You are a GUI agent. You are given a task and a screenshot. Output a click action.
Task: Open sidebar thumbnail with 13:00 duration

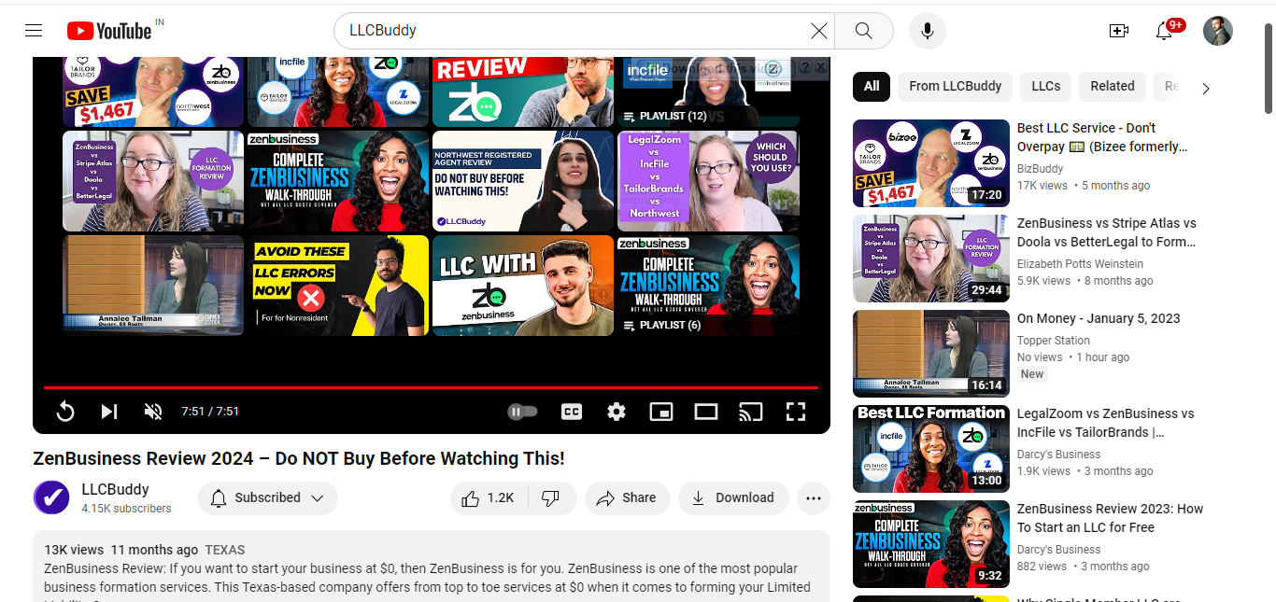click(931, 449)
